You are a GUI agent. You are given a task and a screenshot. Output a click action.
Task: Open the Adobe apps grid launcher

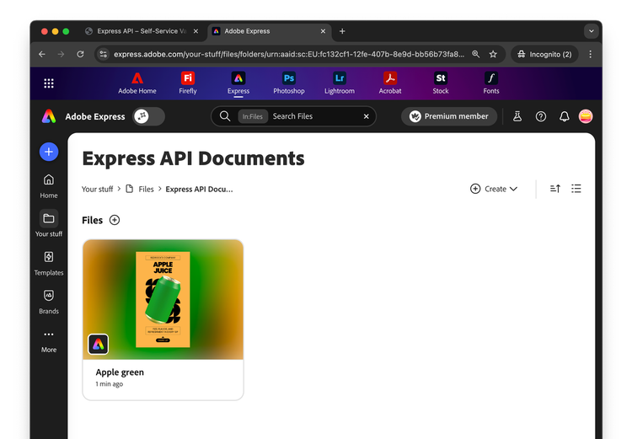[x=49, y=83]
